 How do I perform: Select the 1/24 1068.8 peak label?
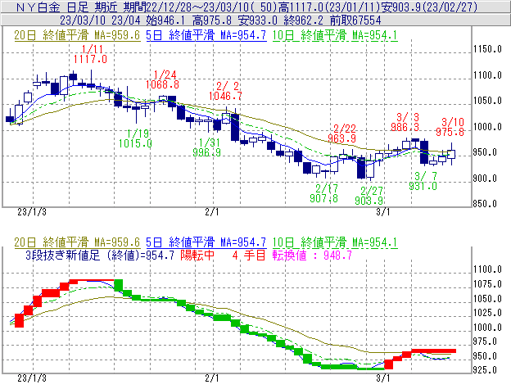162,79
